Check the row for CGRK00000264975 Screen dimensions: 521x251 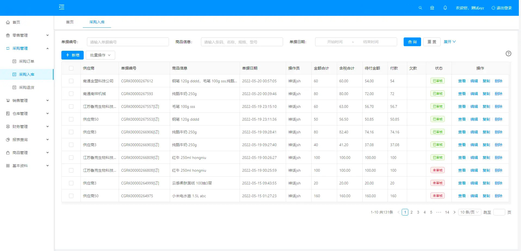coord(71,196)
